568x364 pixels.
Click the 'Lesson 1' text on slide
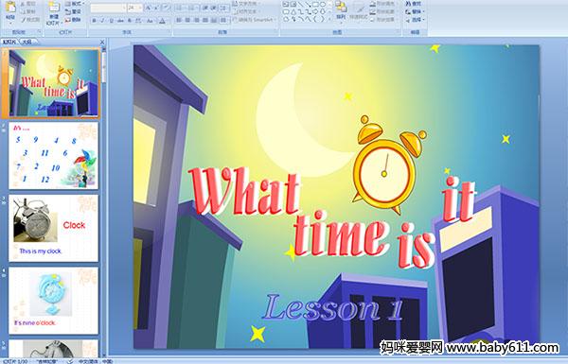click(x=332, y=308)
